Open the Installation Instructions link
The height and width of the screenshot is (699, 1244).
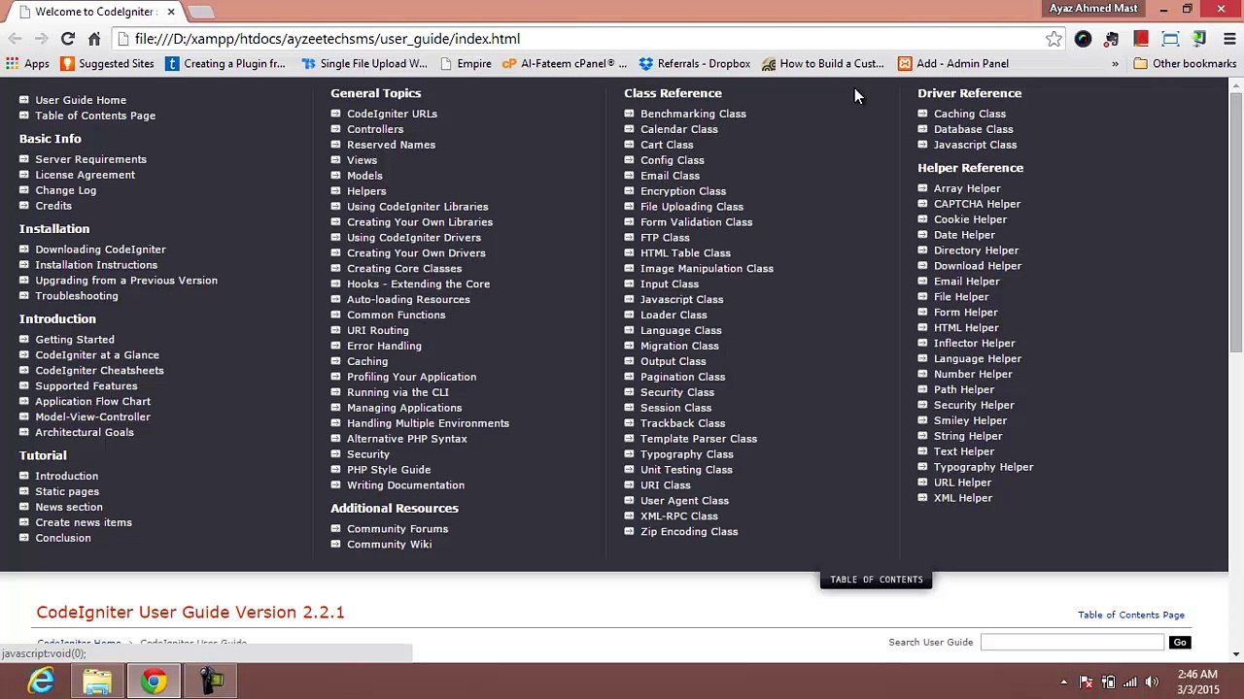tap(96, 265)
